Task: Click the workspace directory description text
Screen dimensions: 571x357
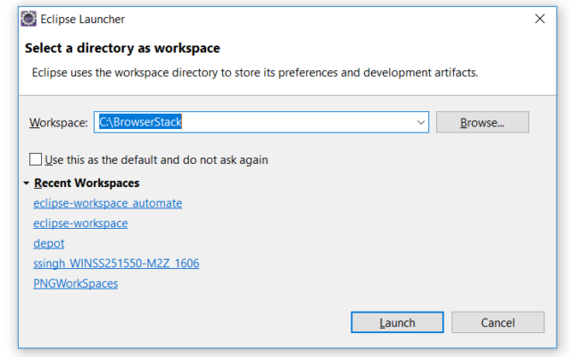Action: coord(254,72)
